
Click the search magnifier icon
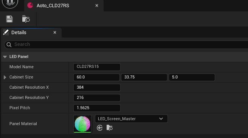click(x=9, y=45)
